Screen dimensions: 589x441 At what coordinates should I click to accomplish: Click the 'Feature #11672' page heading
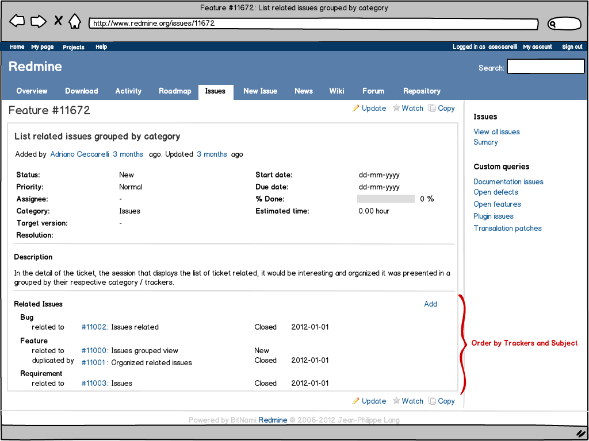click(x=49, y=110)
